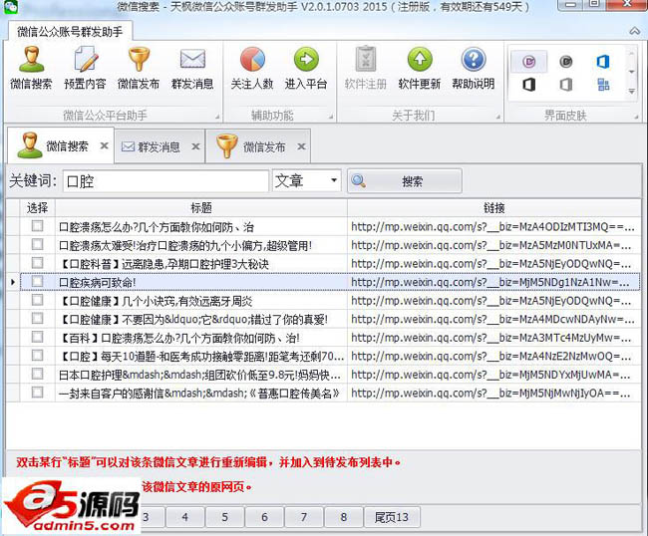Tick checkbox for 【口腔健康】几个小诀窍 row
Image resolution: width=648 pixels, height=536 pixels.
[x=37, y=300]
